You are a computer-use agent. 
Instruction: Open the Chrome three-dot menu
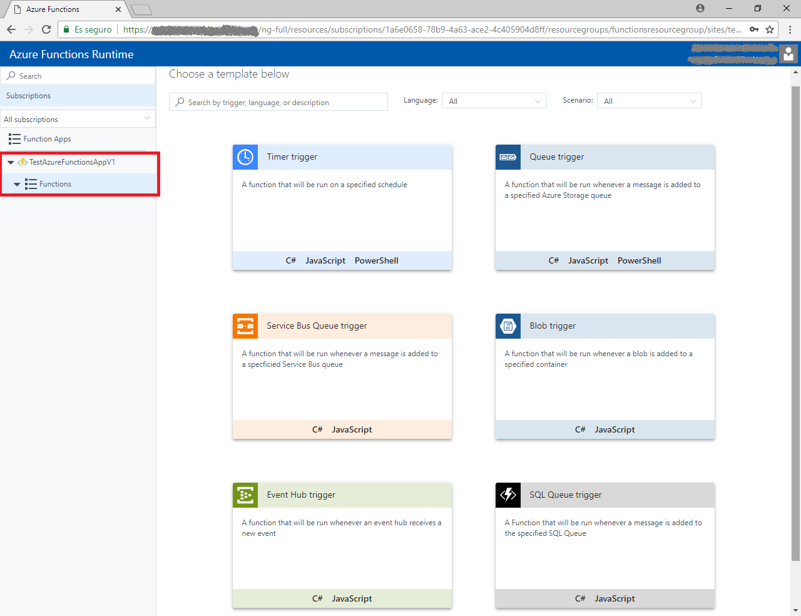tap(790, 29)
